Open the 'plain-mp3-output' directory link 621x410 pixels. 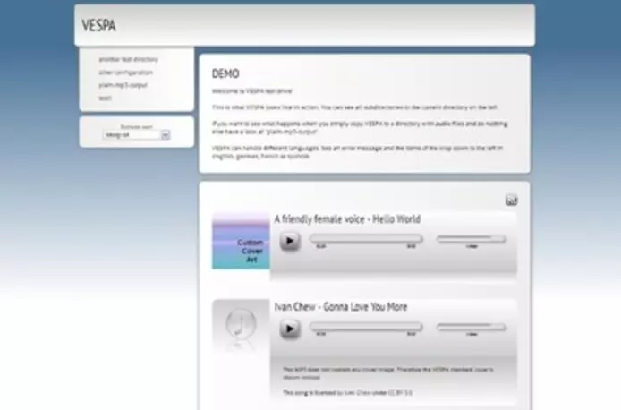123,85
